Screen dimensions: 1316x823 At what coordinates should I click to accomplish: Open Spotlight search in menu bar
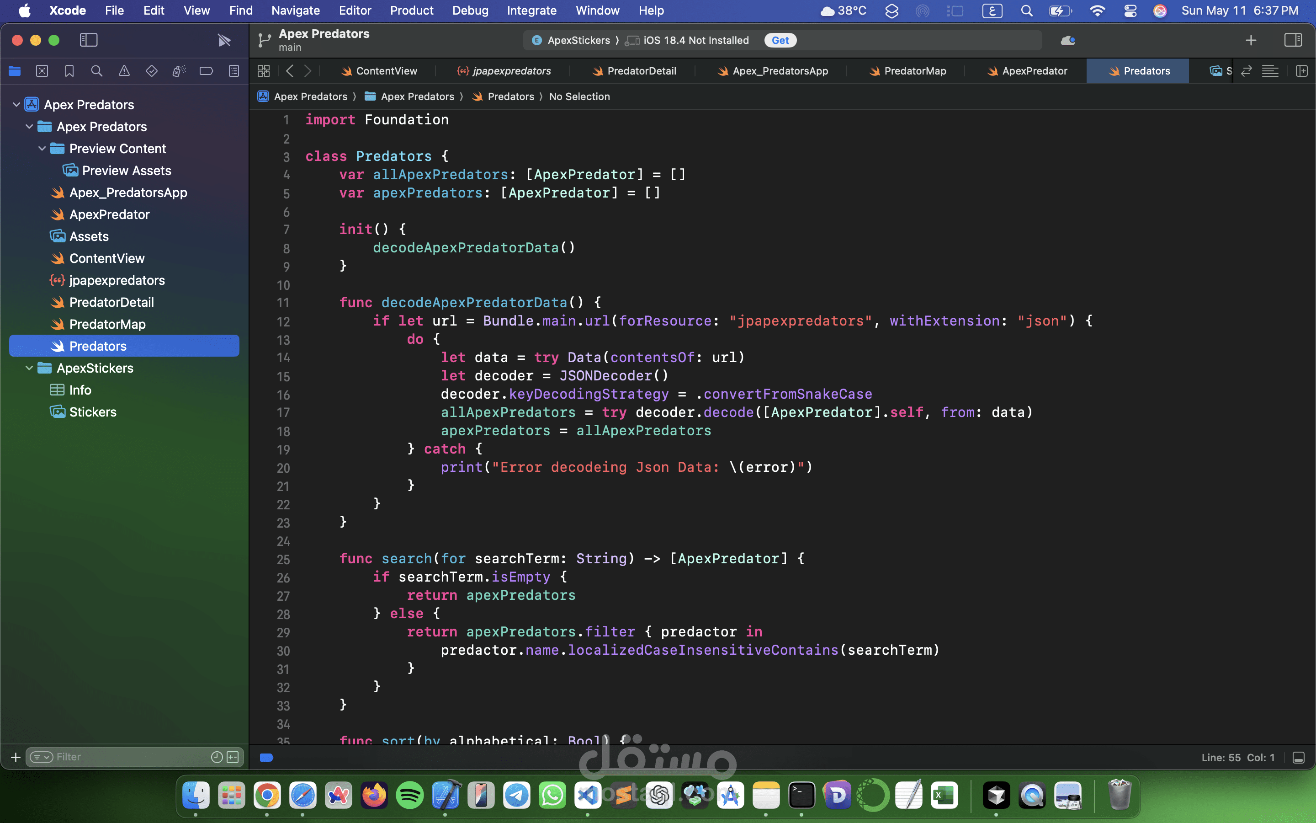tap(1026, 11)
